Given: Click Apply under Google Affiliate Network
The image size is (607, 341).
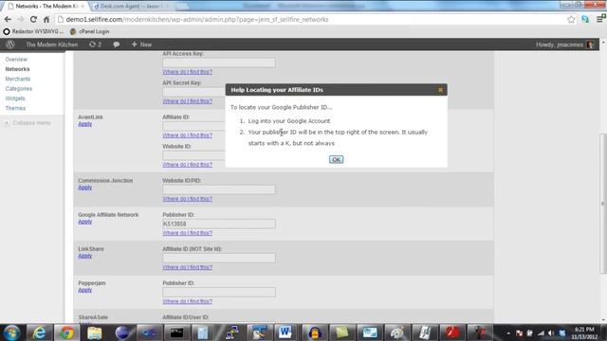Looking at the screenshot, I should coord(85,222).
